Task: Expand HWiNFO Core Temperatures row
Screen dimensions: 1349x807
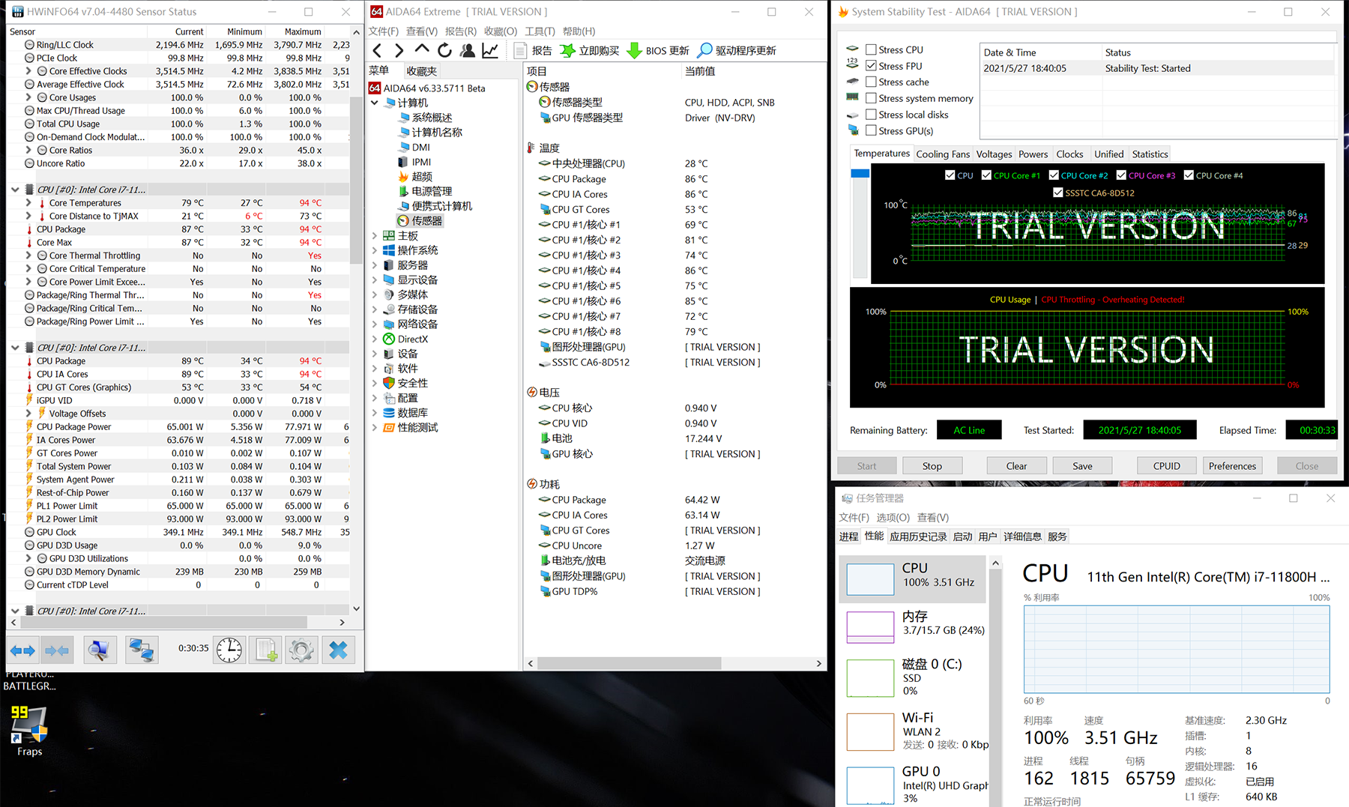Action: pos(28,203)
